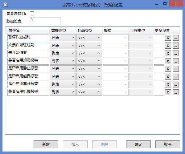Click the 新增 button

(46, 144)
